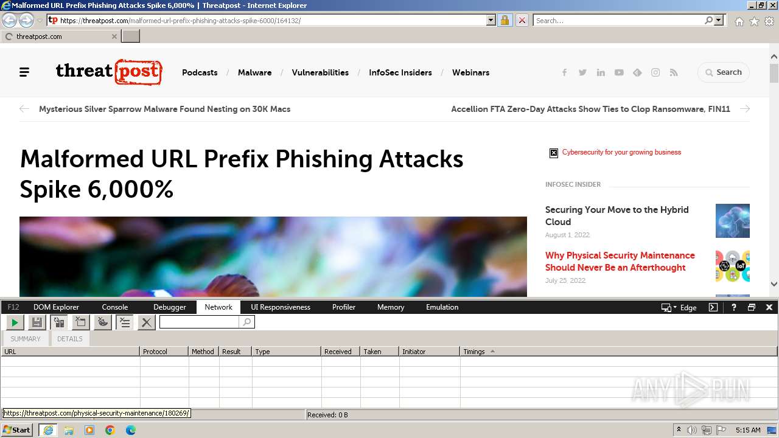The width and height of the screenshot is (779, 438).
Task: Clear the network session with the X icon
Action: point(146,322)
